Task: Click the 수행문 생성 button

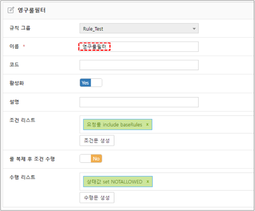Action: point(97,198)
